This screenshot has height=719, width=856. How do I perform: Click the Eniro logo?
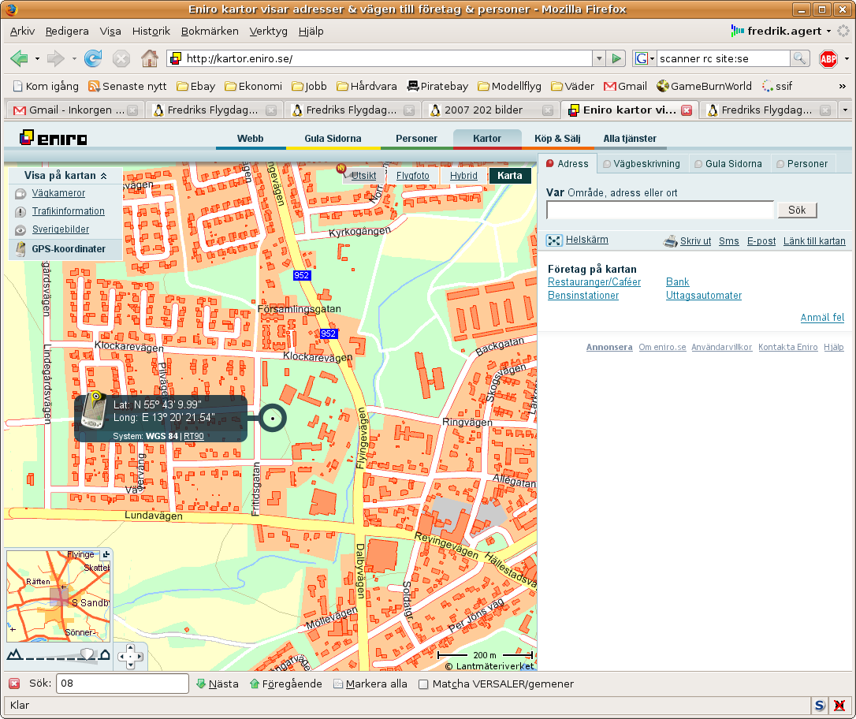tap(54, 138)
